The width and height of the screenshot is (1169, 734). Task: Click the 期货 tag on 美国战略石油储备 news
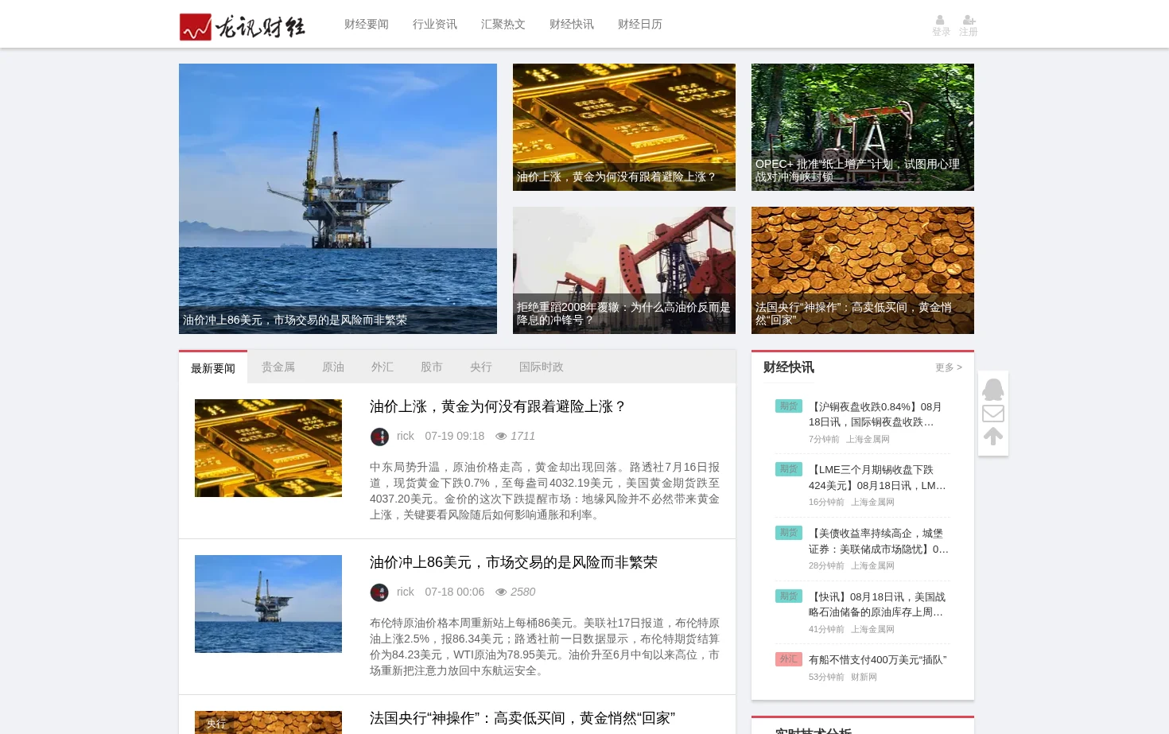(789, 596)
